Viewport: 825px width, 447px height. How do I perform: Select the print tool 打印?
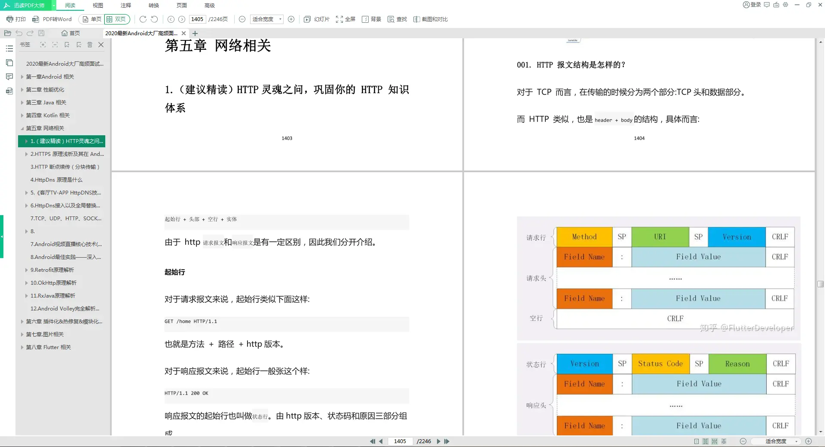click(15, 19)
